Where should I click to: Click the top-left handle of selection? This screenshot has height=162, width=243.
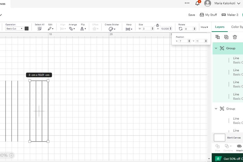click(x=30, y=80)
